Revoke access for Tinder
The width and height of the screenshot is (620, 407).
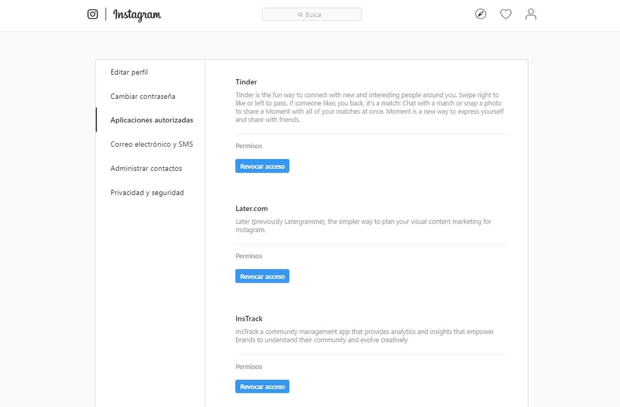pos(262,166)
